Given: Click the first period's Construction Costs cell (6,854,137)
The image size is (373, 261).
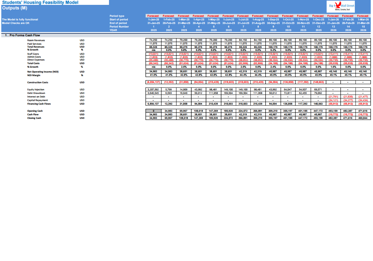Looking at the screenshot, I should [153, 82].
